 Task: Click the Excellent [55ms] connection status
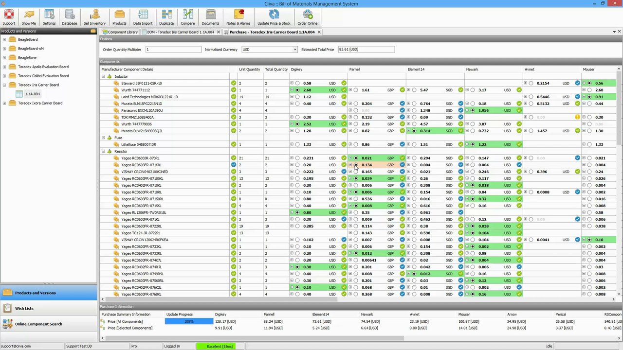click(x=220, y=346)
